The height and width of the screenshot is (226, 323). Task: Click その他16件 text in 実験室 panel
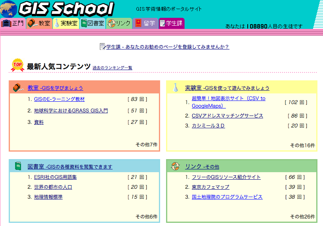(x=302, y=145)
